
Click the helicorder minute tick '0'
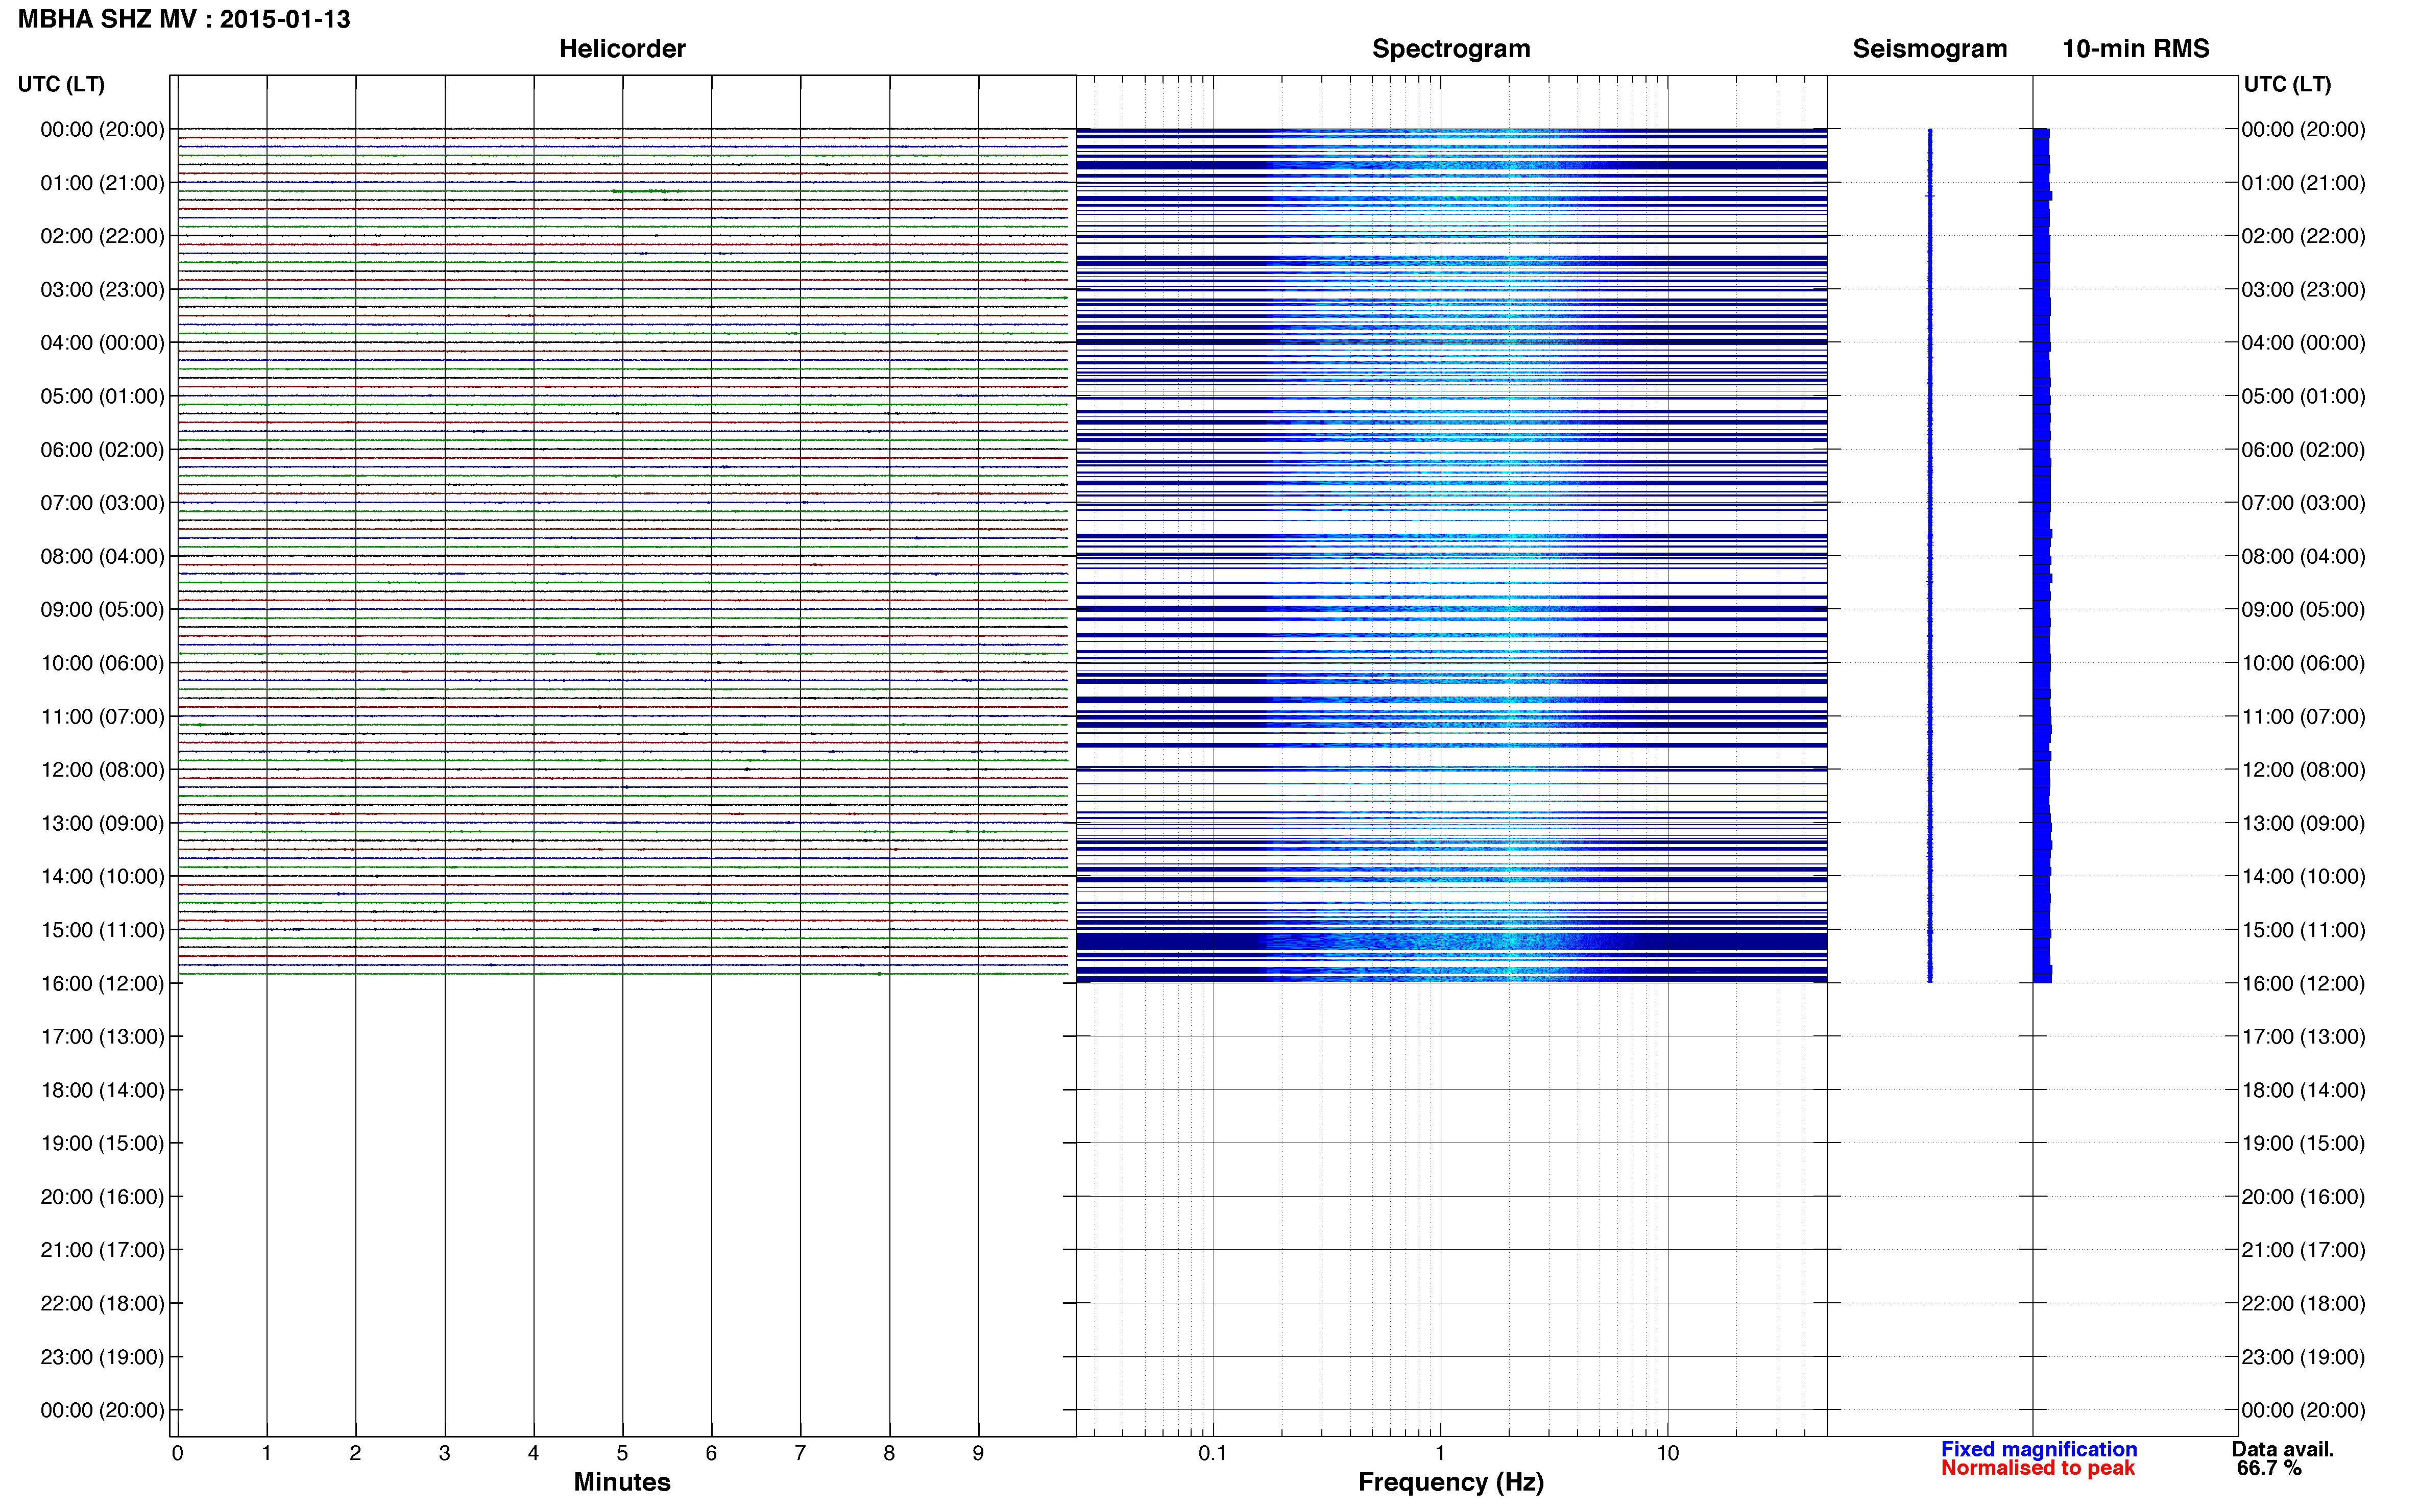tap(177, 1453)
